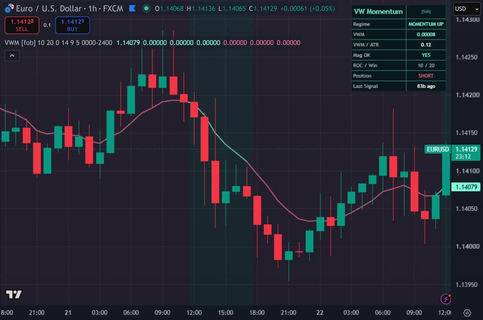Click the YES value cell
This screenshot has height=320, width=483.
[426, 55]
